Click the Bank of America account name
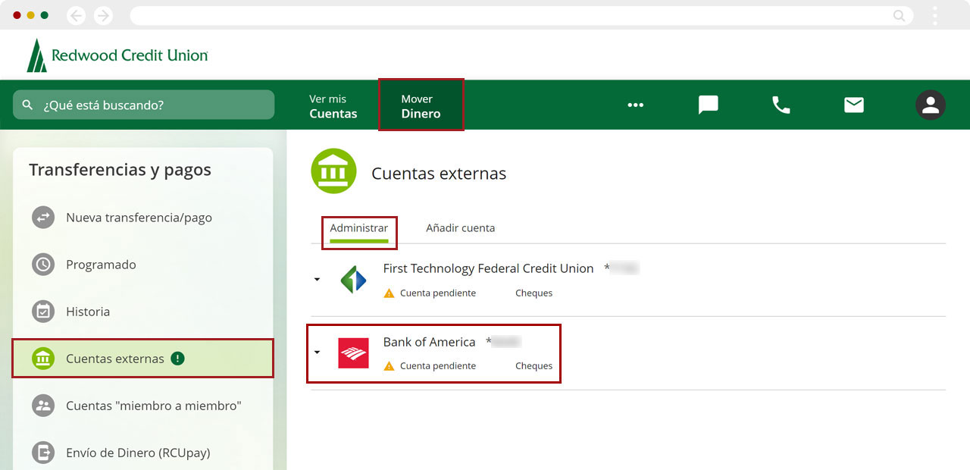 (x=429, y=342)
